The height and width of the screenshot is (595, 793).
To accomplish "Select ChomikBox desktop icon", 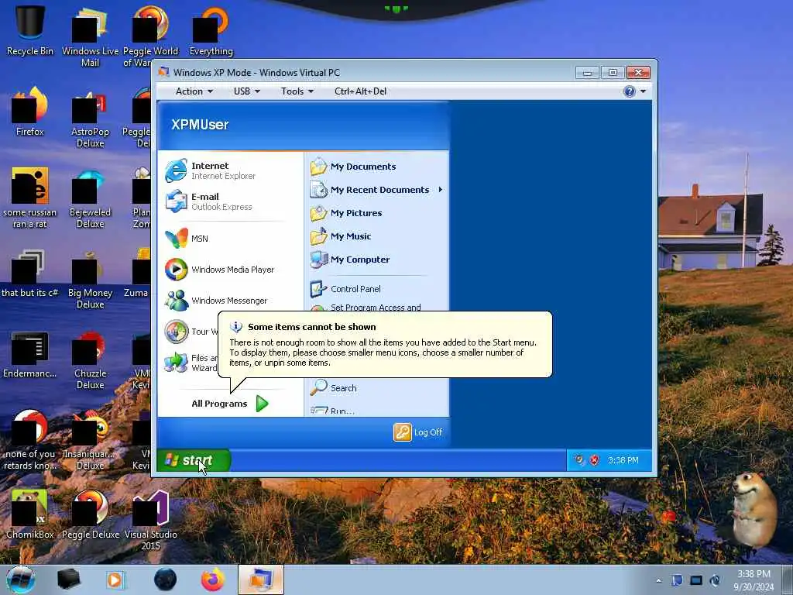I will (30, 514).
